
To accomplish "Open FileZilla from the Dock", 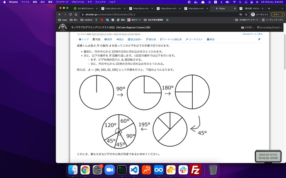I will coord(195,170).
